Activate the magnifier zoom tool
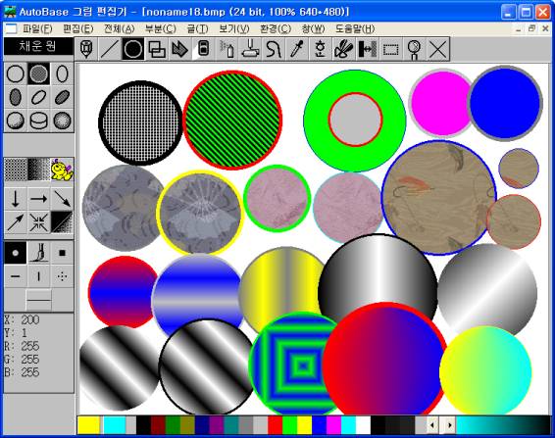Image resolution: width=555 pixels, height=438 pixels. [414, 49]
